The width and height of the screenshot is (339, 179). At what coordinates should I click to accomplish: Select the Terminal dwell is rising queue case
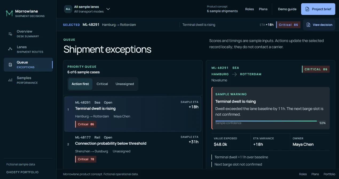[133, 114]
